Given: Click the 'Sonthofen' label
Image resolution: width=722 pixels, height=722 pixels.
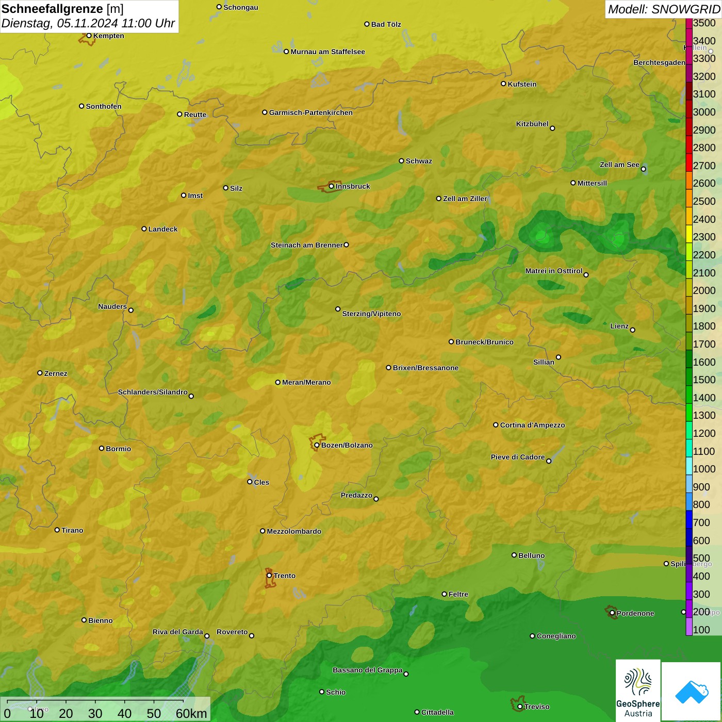Looking at the screenshot, I should [x=104, y=106].
